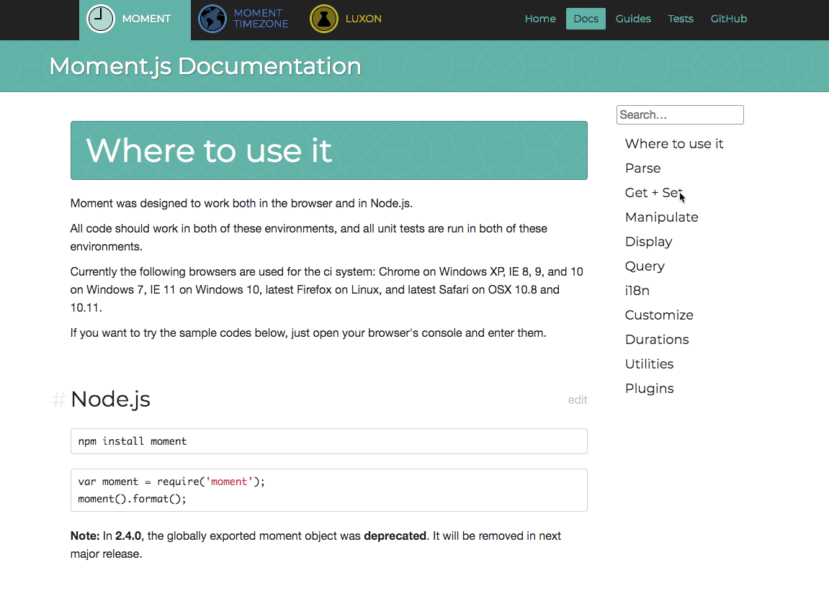Open the Manipulate sidebar section
Image resolution: width=829 pixels, height=601 pixels.
661,217
